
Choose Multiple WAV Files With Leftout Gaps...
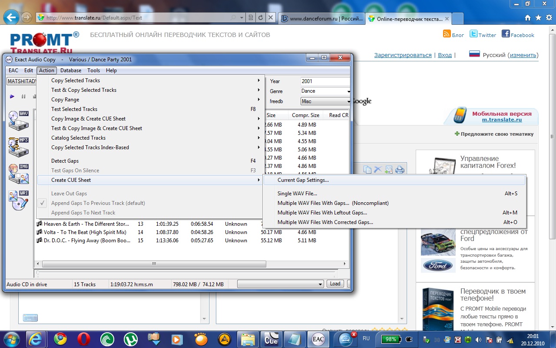click(x=394, y=213)
